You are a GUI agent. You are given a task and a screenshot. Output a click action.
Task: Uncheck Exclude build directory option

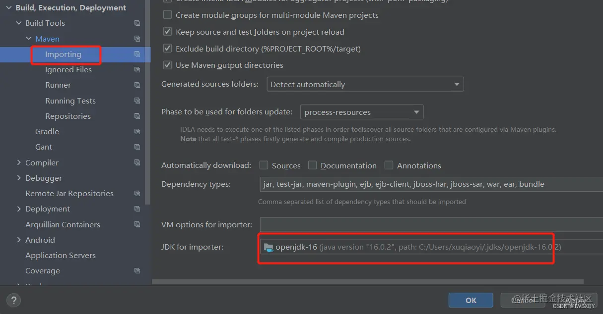coord(168,49)
